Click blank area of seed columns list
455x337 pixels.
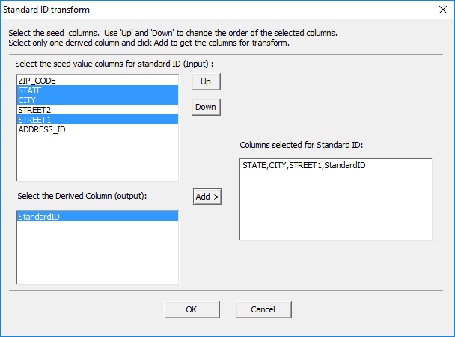(x=97, y=158)
